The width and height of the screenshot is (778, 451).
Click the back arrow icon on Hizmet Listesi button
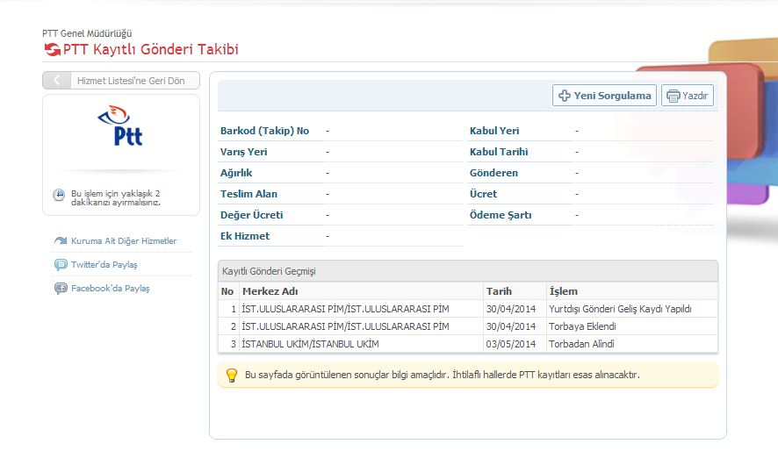point(56,81)
